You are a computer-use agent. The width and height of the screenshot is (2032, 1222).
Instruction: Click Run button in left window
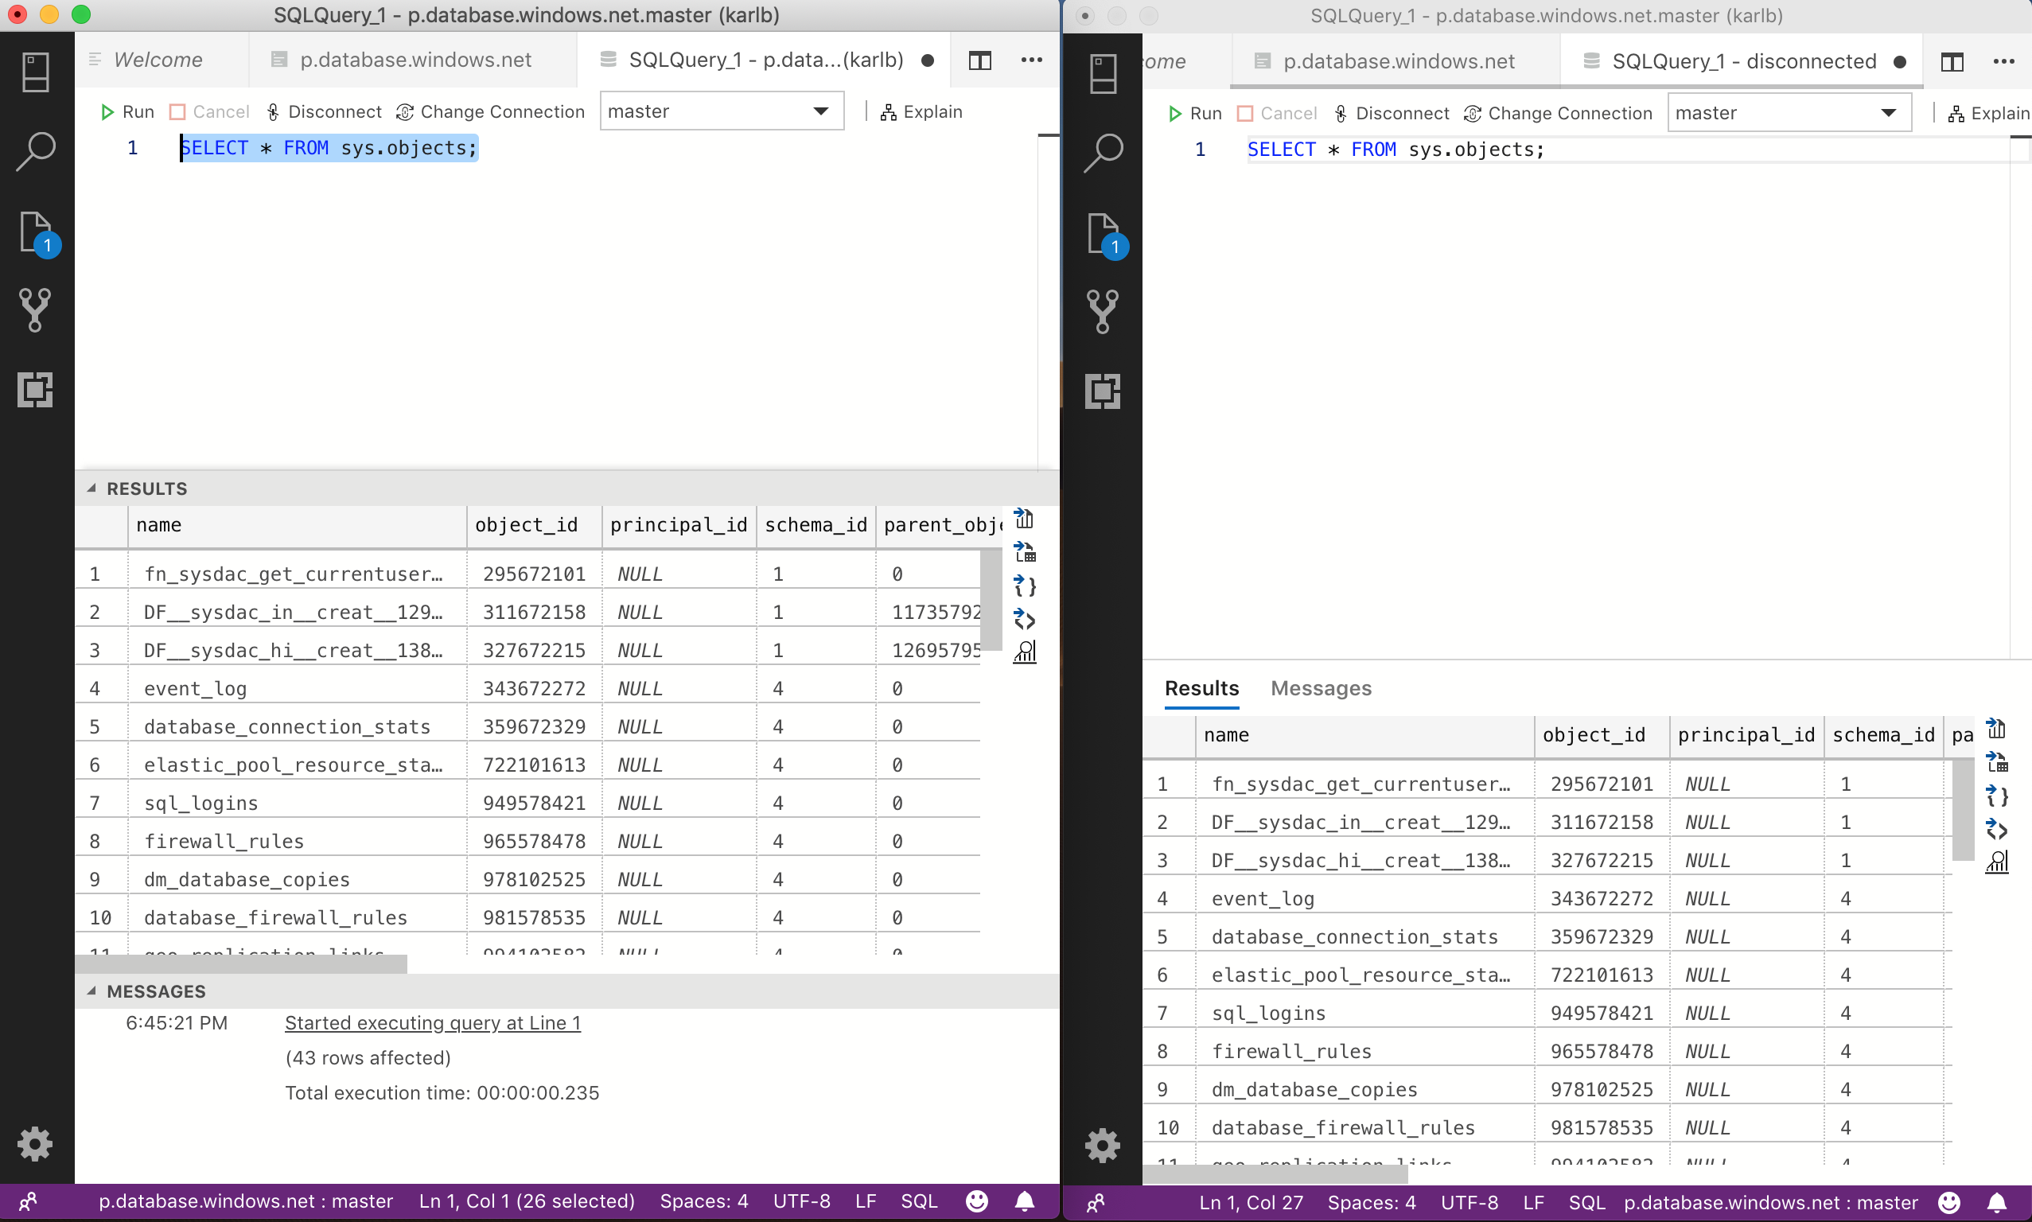tap(127, 111)
